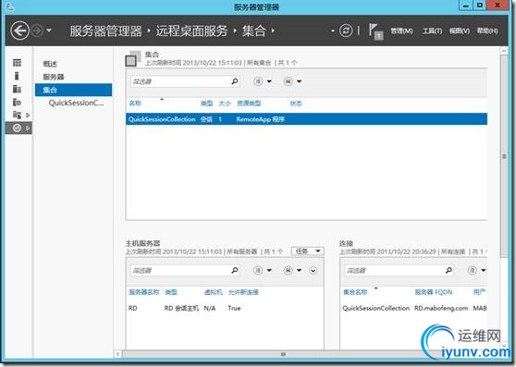Click the forward navigation arrow
The width and height of the screenshot is (516, 367).
[x=37, y=31]
